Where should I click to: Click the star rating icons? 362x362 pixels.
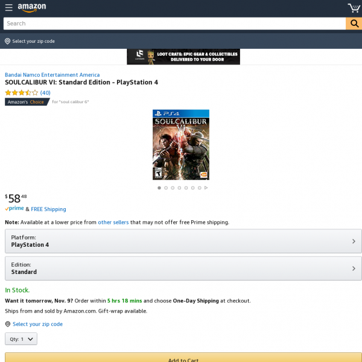point(22,93)
